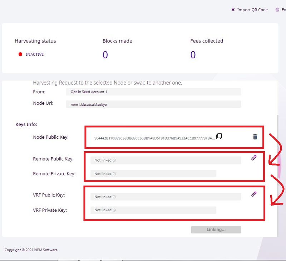Click the Node Url input field
This screenshot has height=261, width=286.
(x=153, y=104)
